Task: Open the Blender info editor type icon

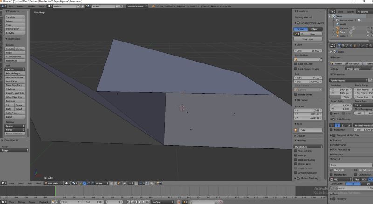Action: click(4, 7)
